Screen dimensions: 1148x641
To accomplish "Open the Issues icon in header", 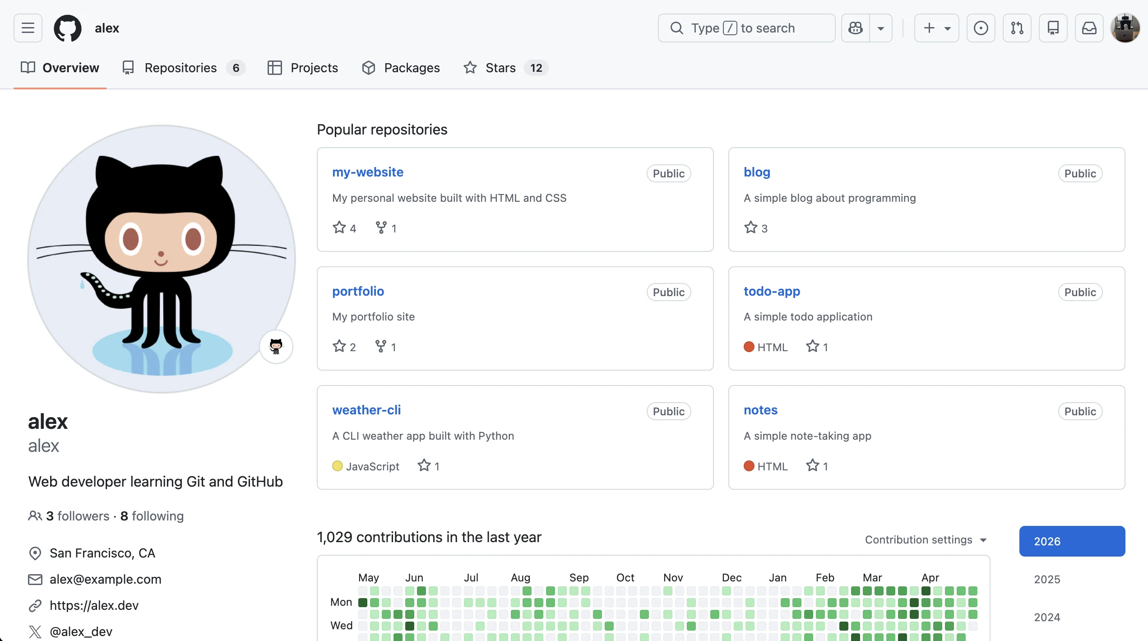I will click(x=981, y=28).
